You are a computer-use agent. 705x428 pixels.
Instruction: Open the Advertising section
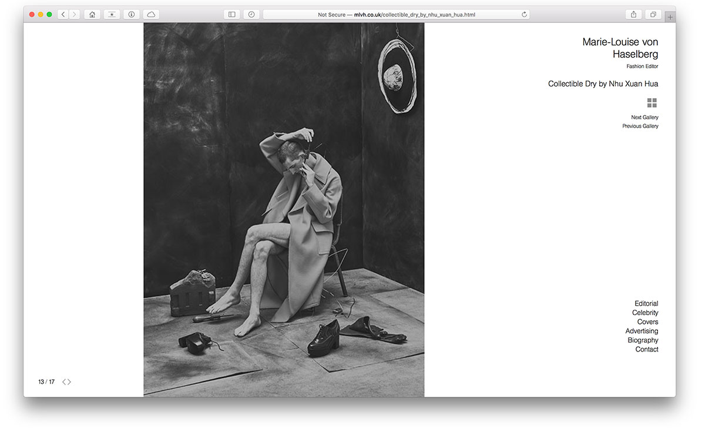pyautogui.click(x=642, y=331)
